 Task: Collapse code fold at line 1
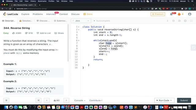point(79,27)
